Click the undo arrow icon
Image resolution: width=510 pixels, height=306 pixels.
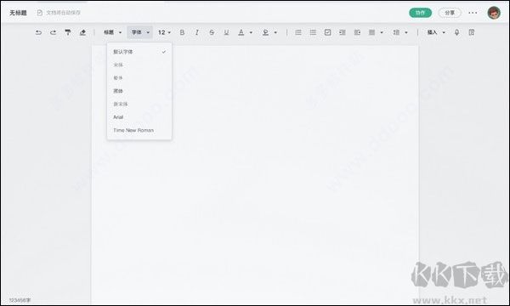38,32
